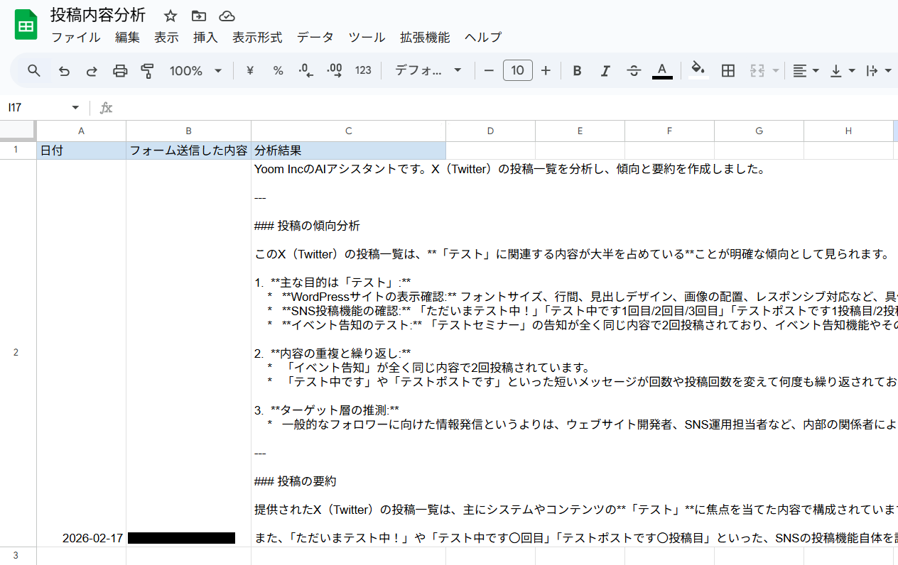This screenshot has width=898, height=565.
Task: Activate the paint format roller
Action: pyautogui.click(x=148, y=70)
